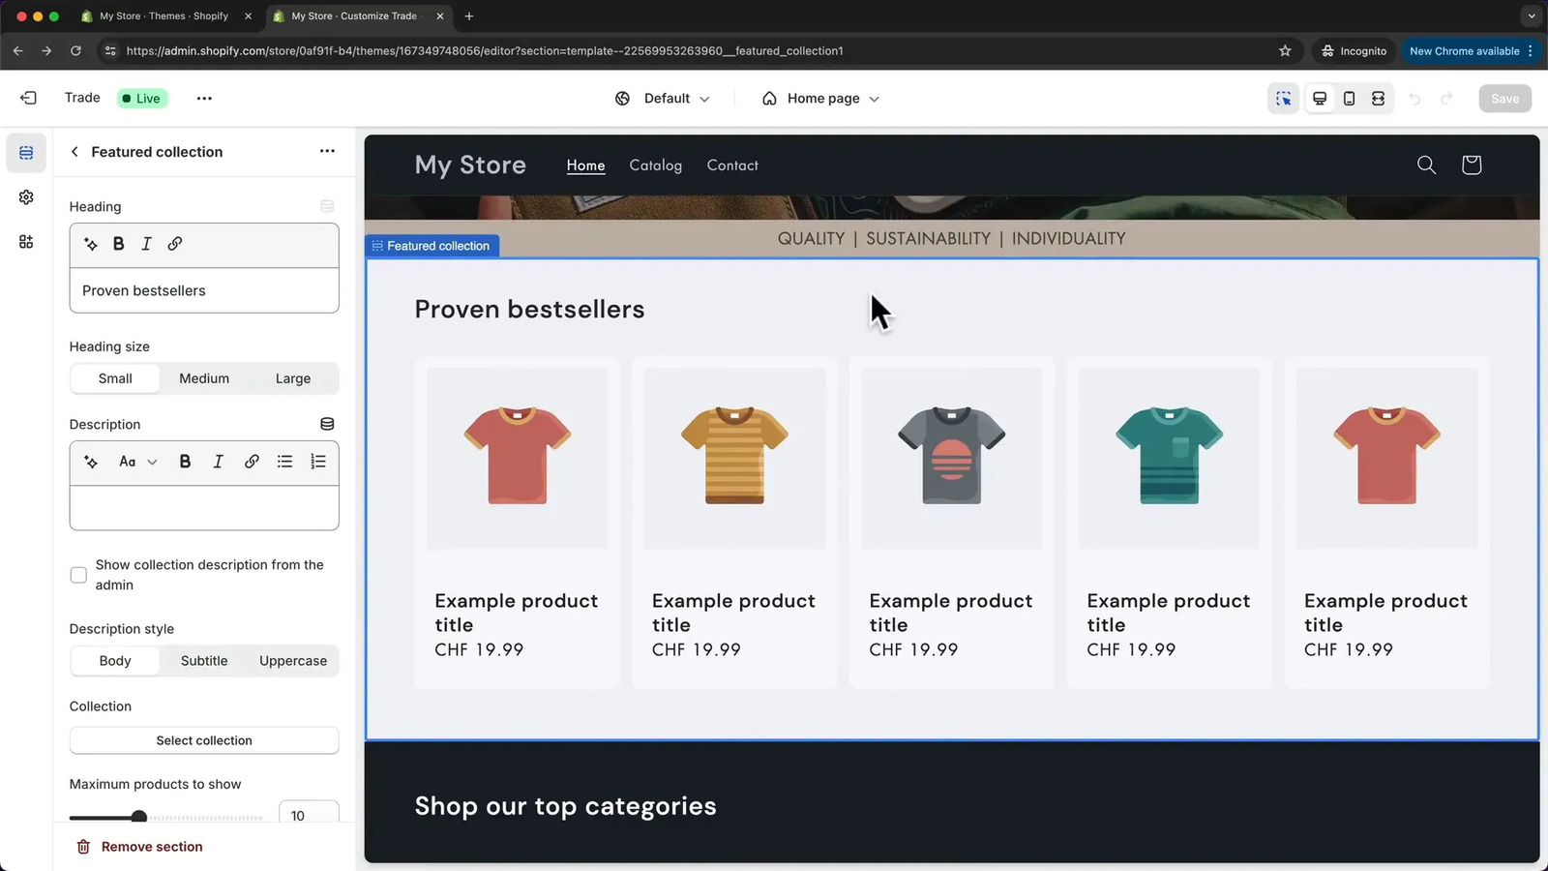Click the exit editor icon

point(28,98)
